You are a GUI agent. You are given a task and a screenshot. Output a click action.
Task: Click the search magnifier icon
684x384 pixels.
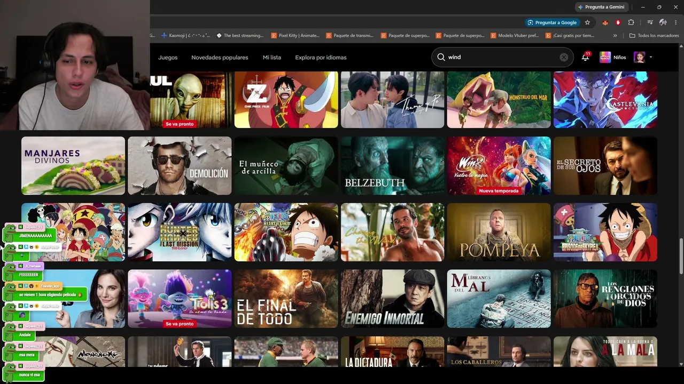tap(441, 57)
